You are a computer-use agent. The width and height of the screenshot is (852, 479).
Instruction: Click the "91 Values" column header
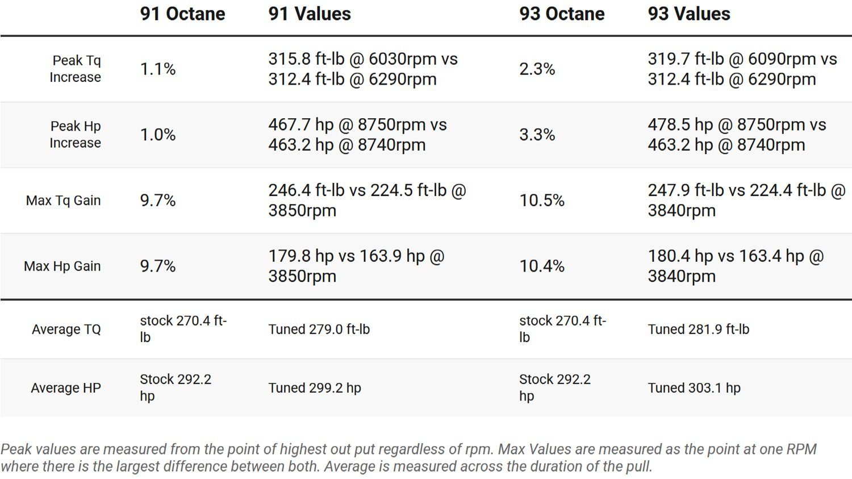(x=310, y=14)
